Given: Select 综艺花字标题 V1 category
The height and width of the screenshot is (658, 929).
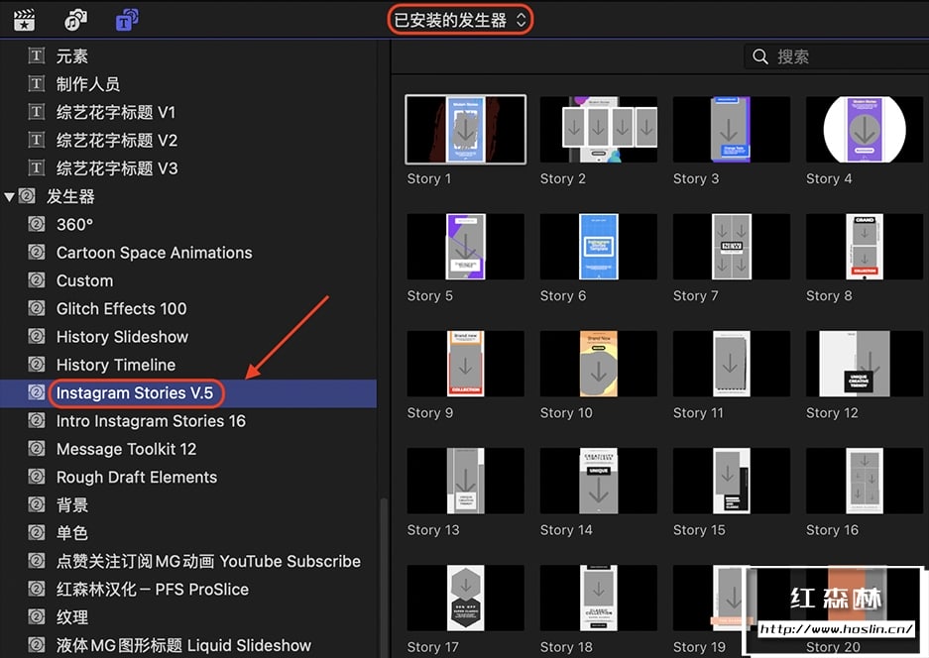Looking at the screenshot, I should pos(116,112).
